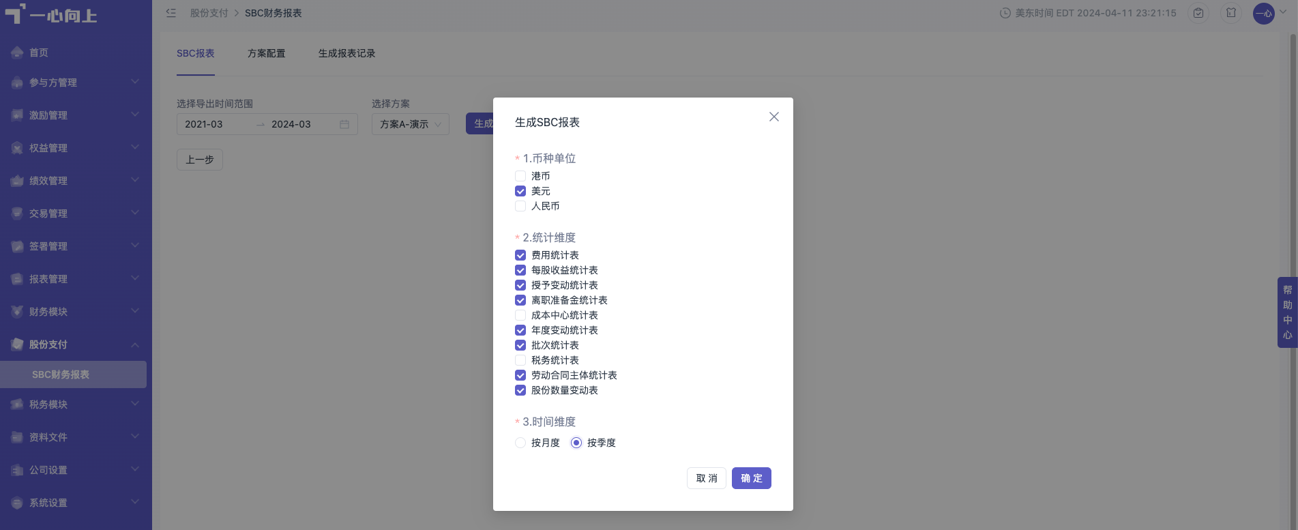
Task: Uncheck 每股收益统计表 checkbox
Action: [x=520, y=270]
